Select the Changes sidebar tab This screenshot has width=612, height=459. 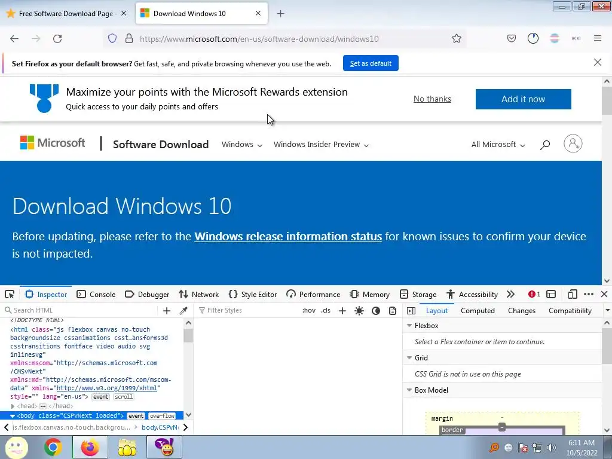click(522, 311)
